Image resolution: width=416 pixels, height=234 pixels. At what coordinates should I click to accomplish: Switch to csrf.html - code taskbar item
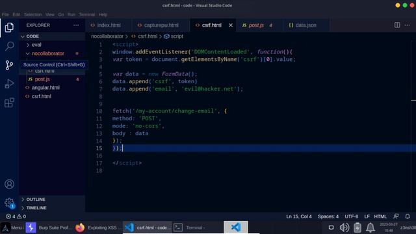coord(148,227)
